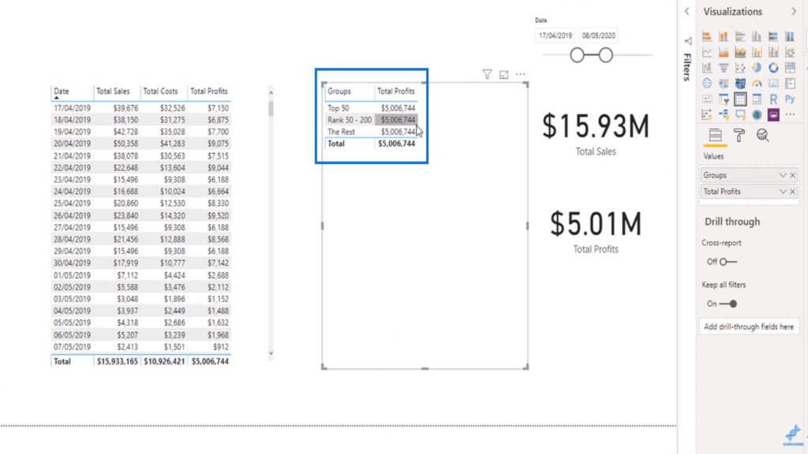Select the Slicer visual
The height and width of the screenshot is (454, 808).
(x=724, y=99)
